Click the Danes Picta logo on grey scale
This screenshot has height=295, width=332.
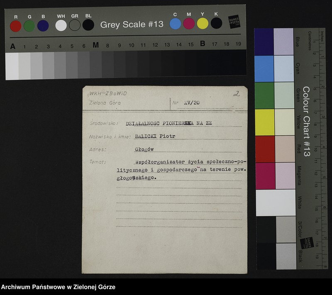click(234, 22)
